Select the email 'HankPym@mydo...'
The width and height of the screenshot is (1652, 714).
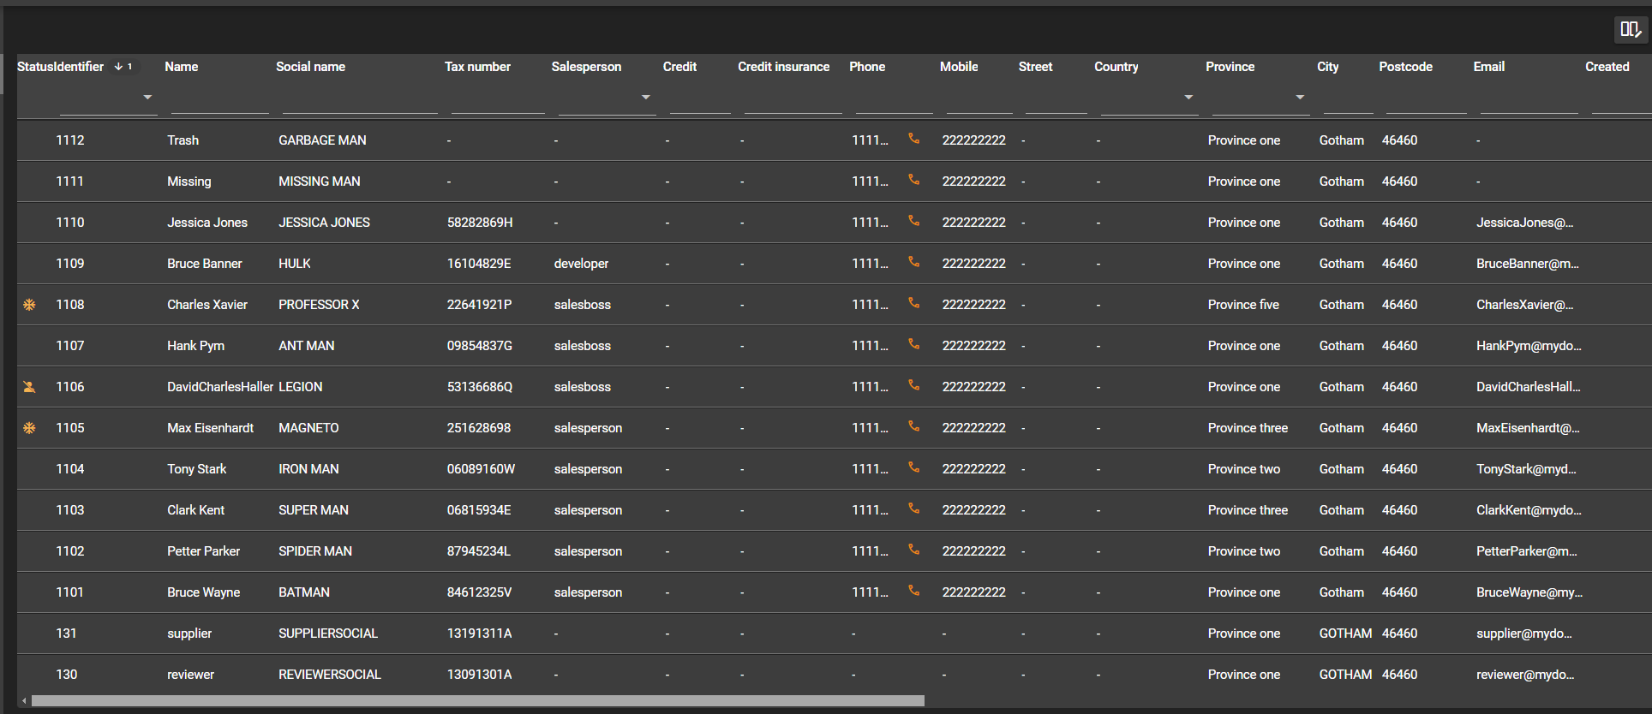(1529, 346)
